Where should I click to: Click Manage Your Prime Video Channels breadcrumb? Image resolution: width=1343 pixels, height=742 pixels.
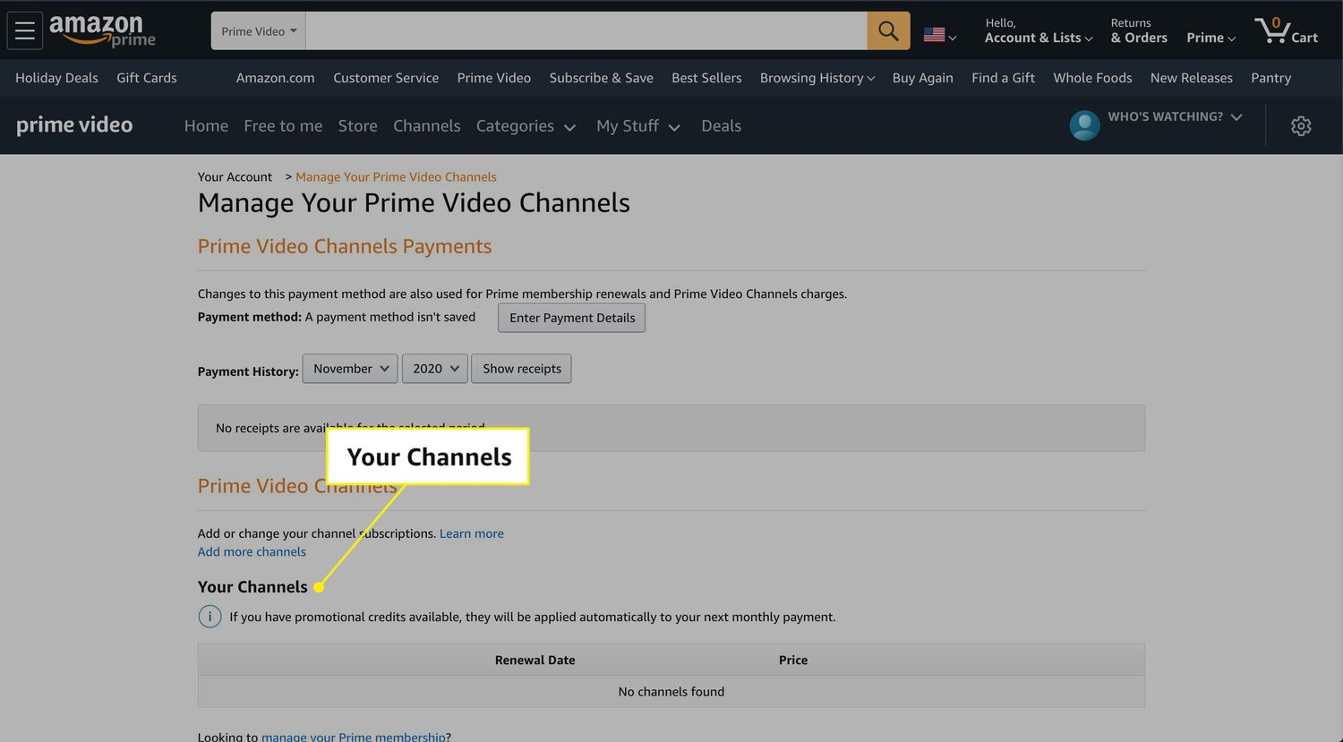click(x=396, y=177)
